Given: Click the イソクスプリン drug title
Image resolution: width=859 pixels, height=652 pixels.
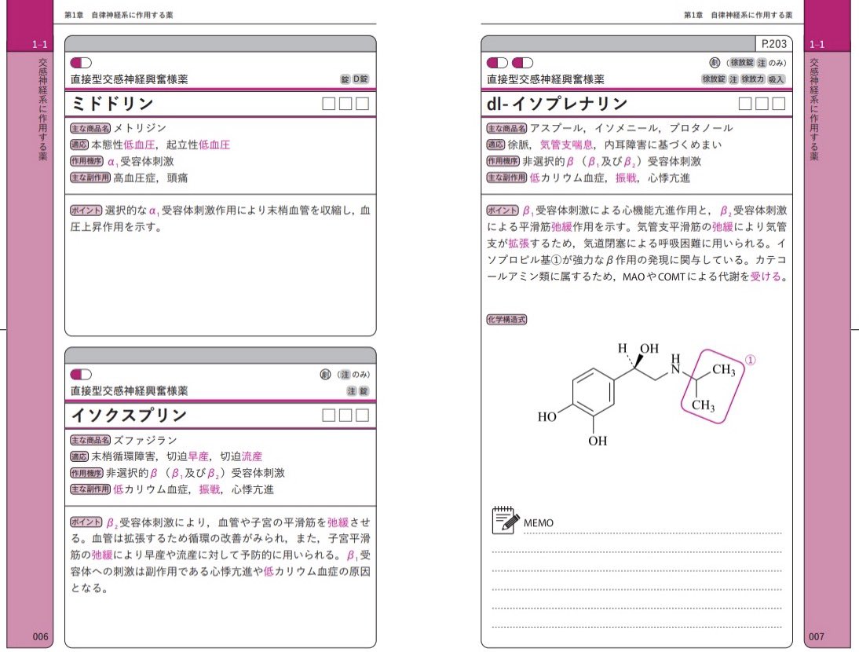Looking at the screenshot, I should pyautogui.click(x=130, y=416).
